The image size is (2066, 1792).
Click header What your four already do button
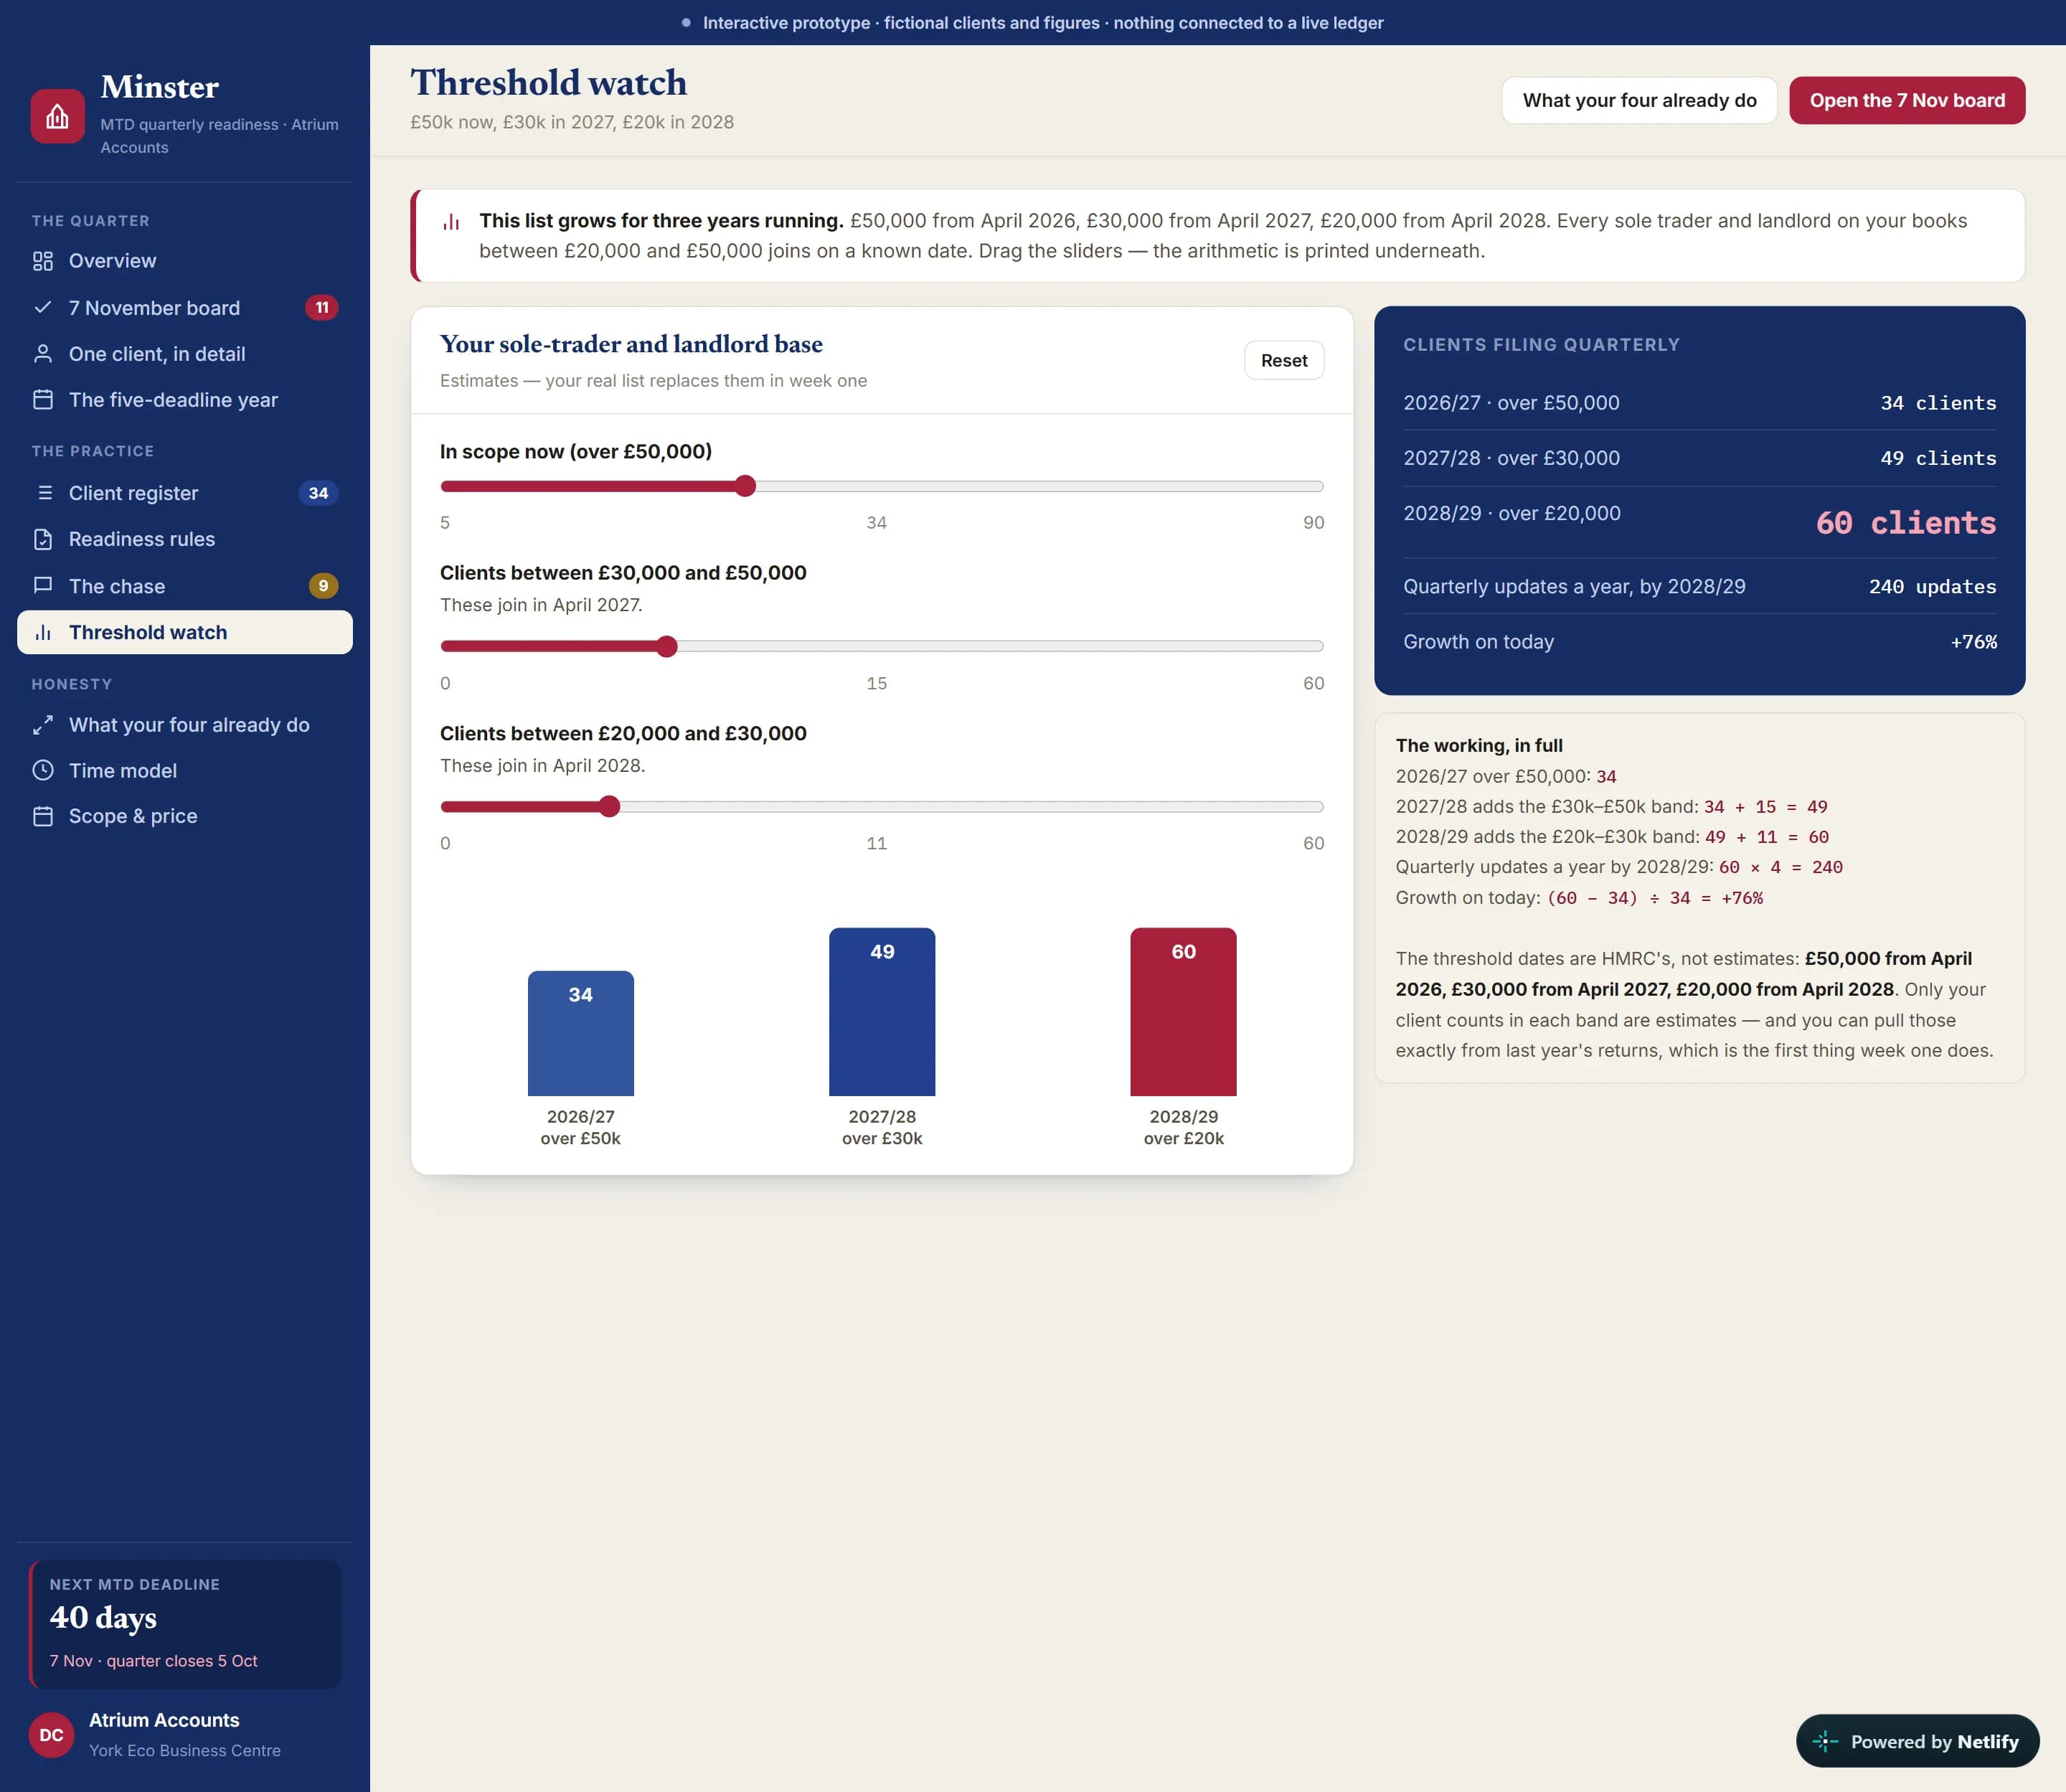pos(1639,100)
